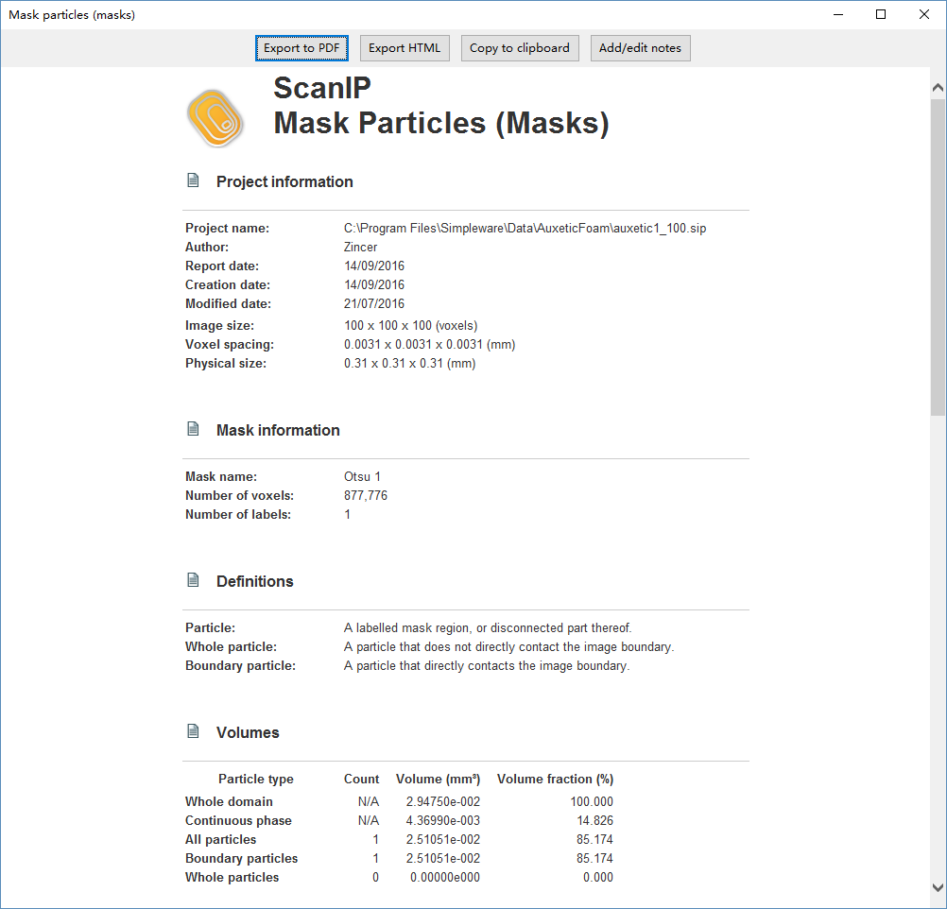Click the Volume (mm³) column header
This screenshot has width=947, height=909.
tap(438, 780)
